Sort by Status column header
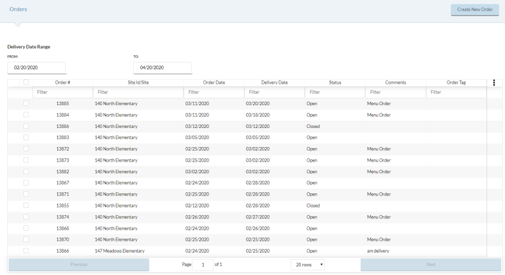The width and height of the screenshot is (505, 275). point(335,82)
